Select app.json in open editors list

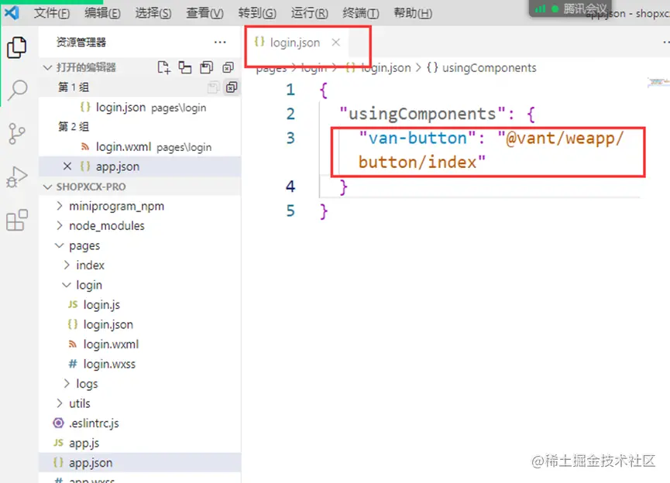pyautogui.click(x=139, y=166)
